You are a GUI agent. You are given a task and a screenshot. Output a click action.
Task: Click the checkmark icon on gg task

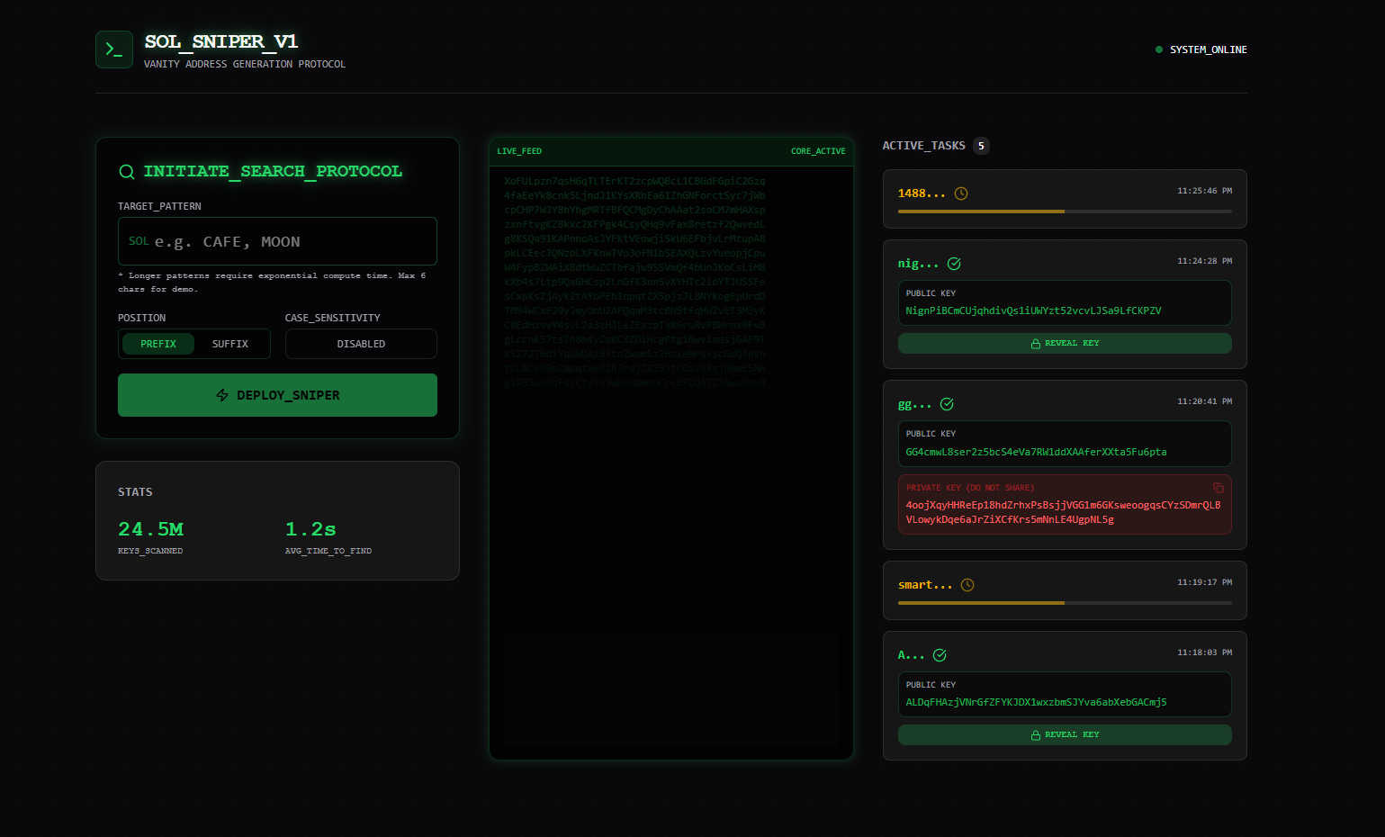(947, 404)
